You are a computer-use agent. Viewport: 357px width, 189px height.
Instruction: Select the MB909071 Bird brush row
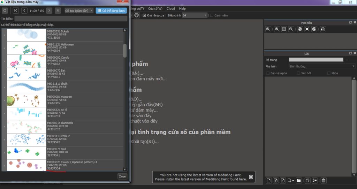pyautogui.click(x=64, y=153)
